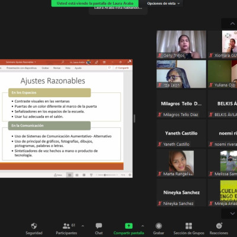Open Sección de Grupos icon
The image size is (237, 237).
coord(188,226)
